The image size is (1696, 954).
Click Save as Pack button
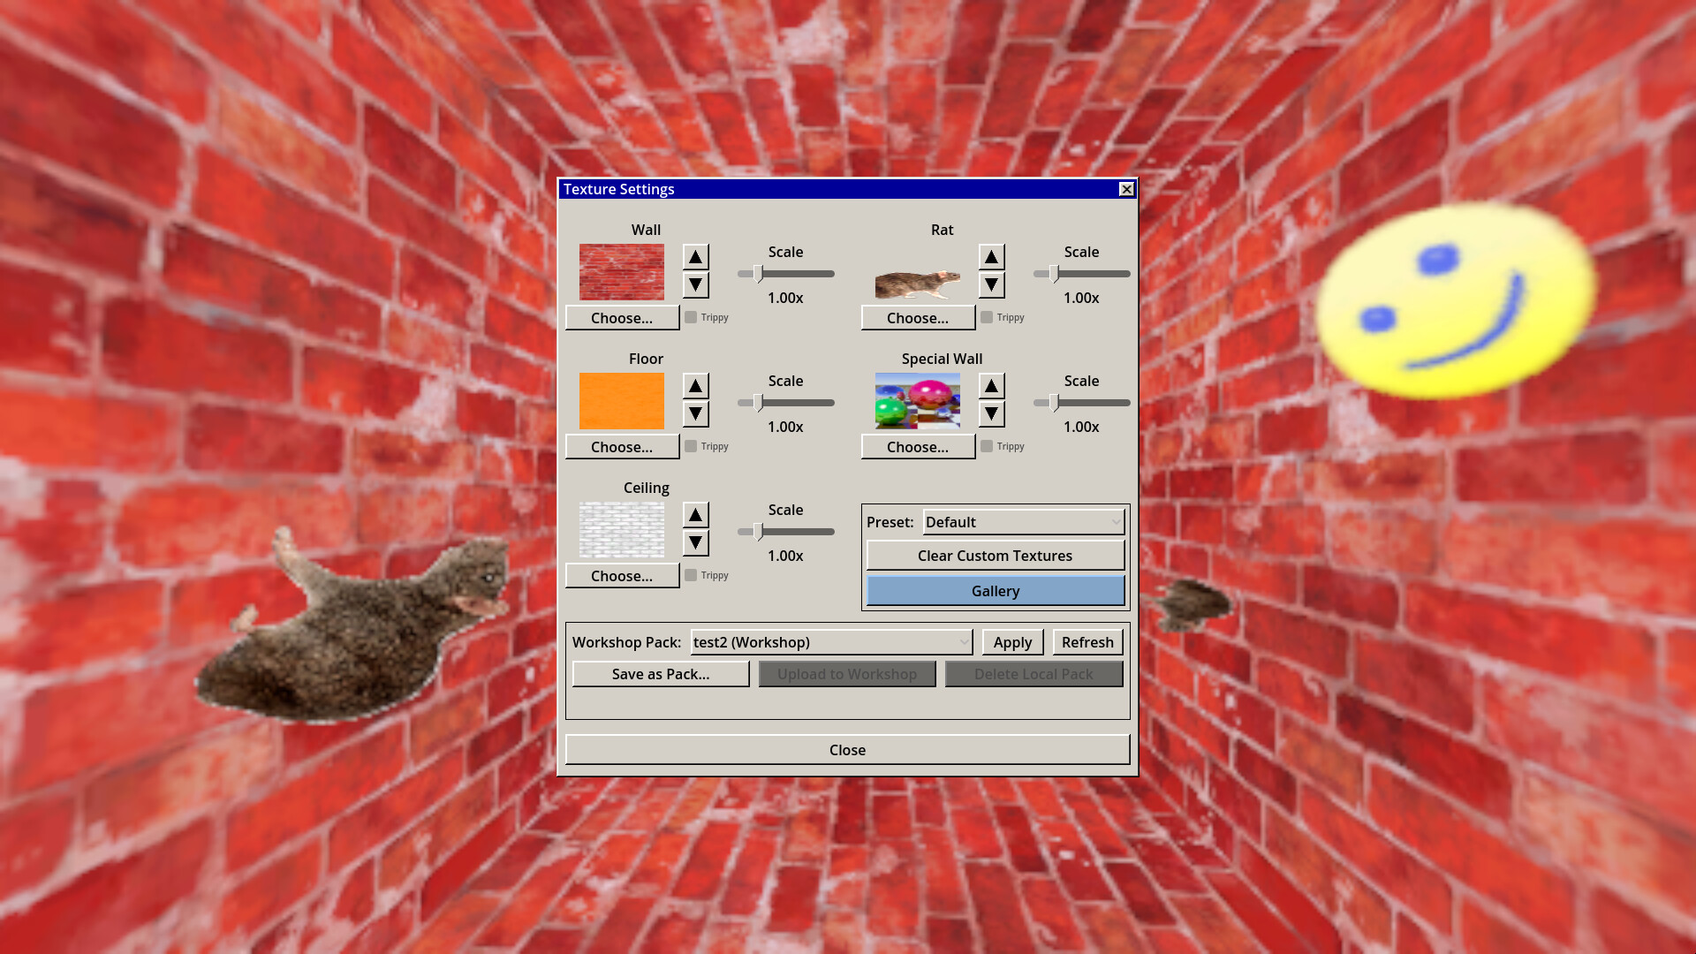661,674
